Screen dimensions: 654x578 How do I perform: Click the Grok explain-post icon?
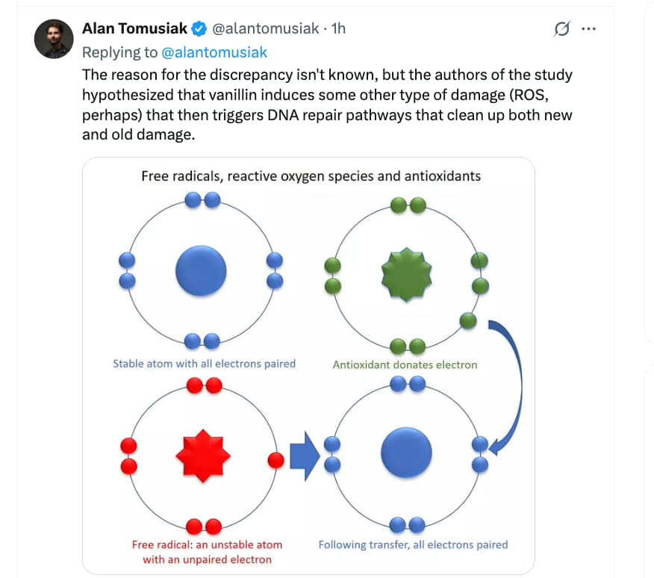562,29
